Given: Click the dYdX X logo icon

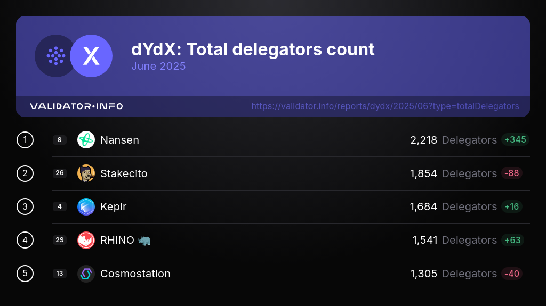Looking at the screenshot, I should coord(91,56).
